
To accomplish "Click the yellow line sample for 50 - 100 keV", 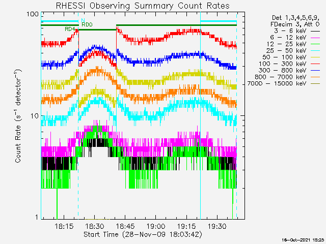I will coord(315,57).
